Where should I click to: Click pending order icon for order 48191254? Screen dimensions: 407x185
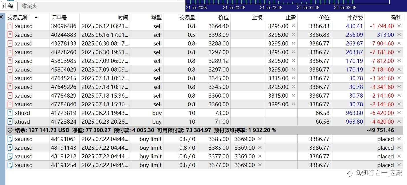(10, 165)
